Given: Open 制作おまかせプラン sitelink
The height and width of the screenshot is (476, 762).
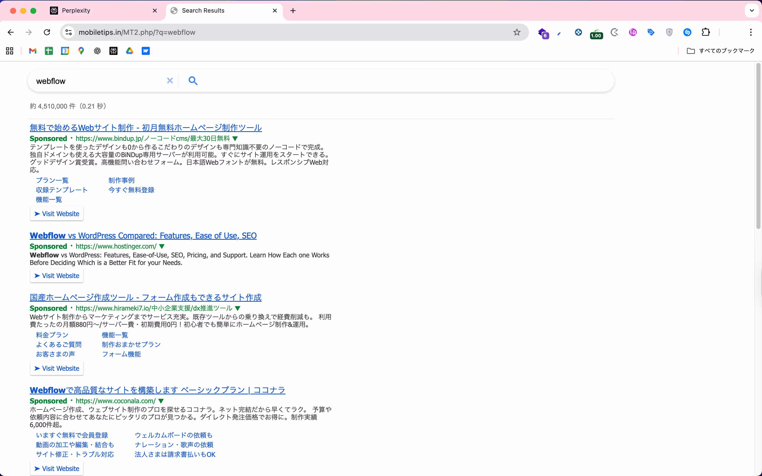Looking at the screenshot, I should pyautogui.click(x=131, y=345).
